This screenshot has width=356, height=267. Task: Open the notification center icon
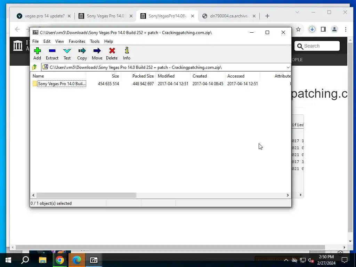point(345,260)
